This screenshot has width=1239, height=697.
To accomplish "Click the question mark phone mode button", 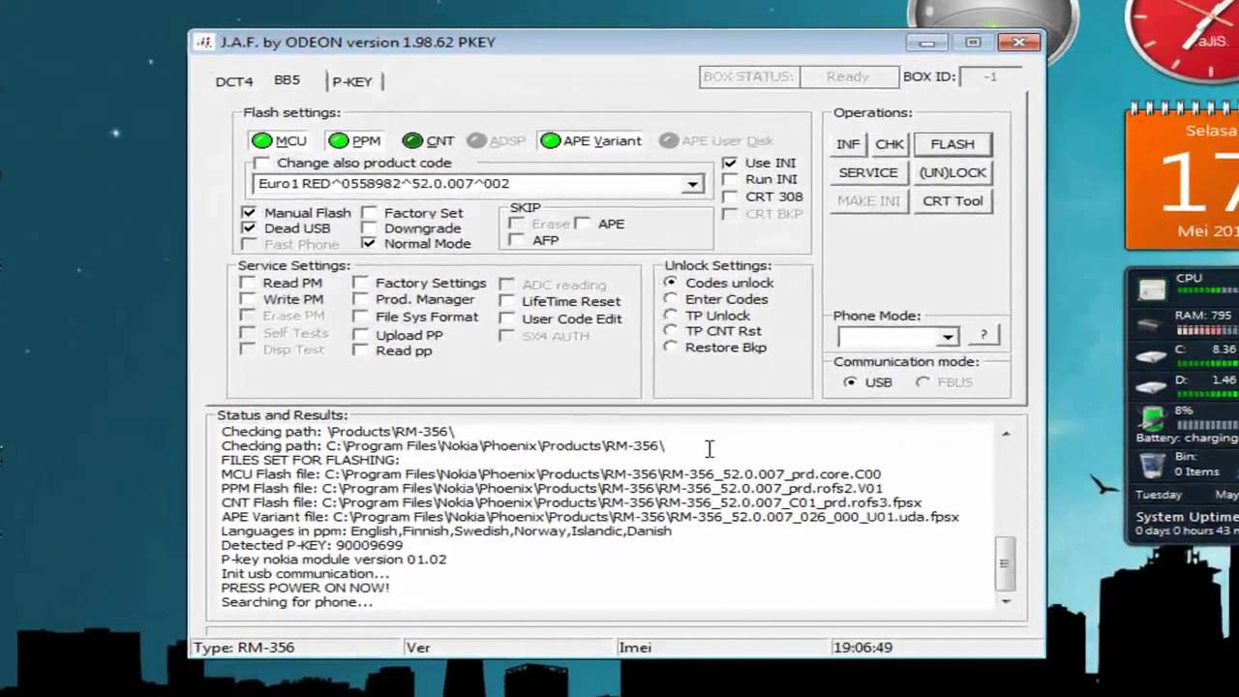I will (983, 335).
